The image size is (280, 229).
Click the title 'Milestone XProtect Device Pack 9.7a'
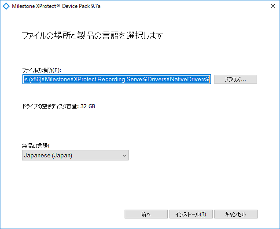click(56, 6)
